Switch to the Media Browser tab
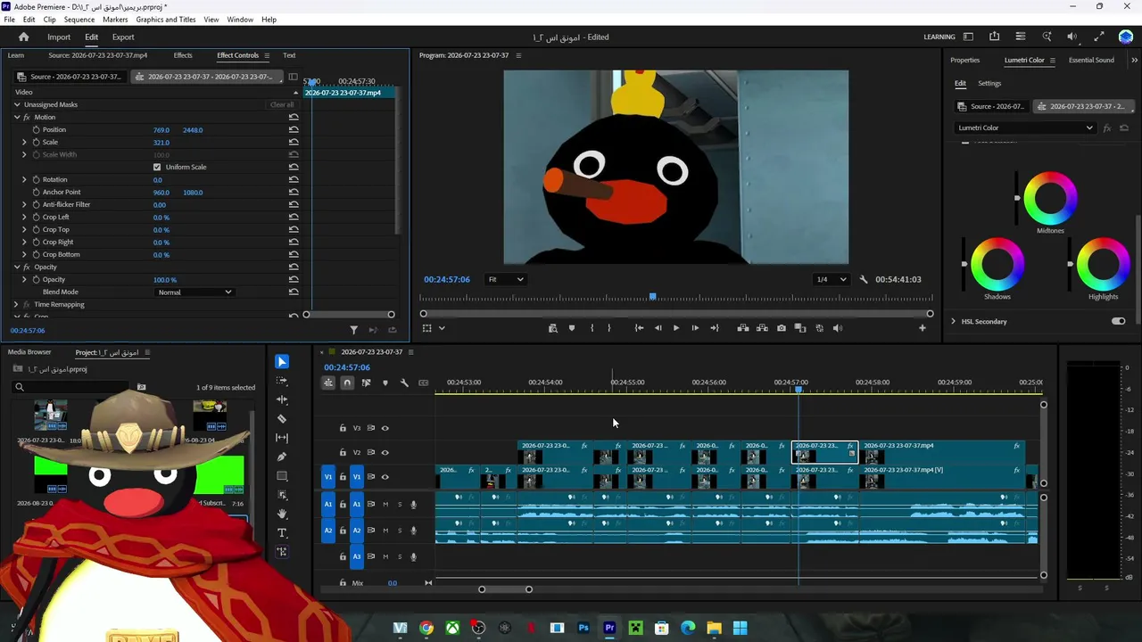The image size is (1142, 642). pyautogui.click(x=29, y=352)
